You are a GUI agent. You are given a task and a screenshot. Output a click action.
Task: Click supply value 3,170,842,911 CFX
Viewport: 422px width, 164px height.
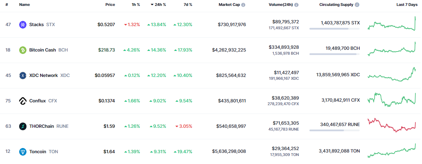(x=341, y=101)
